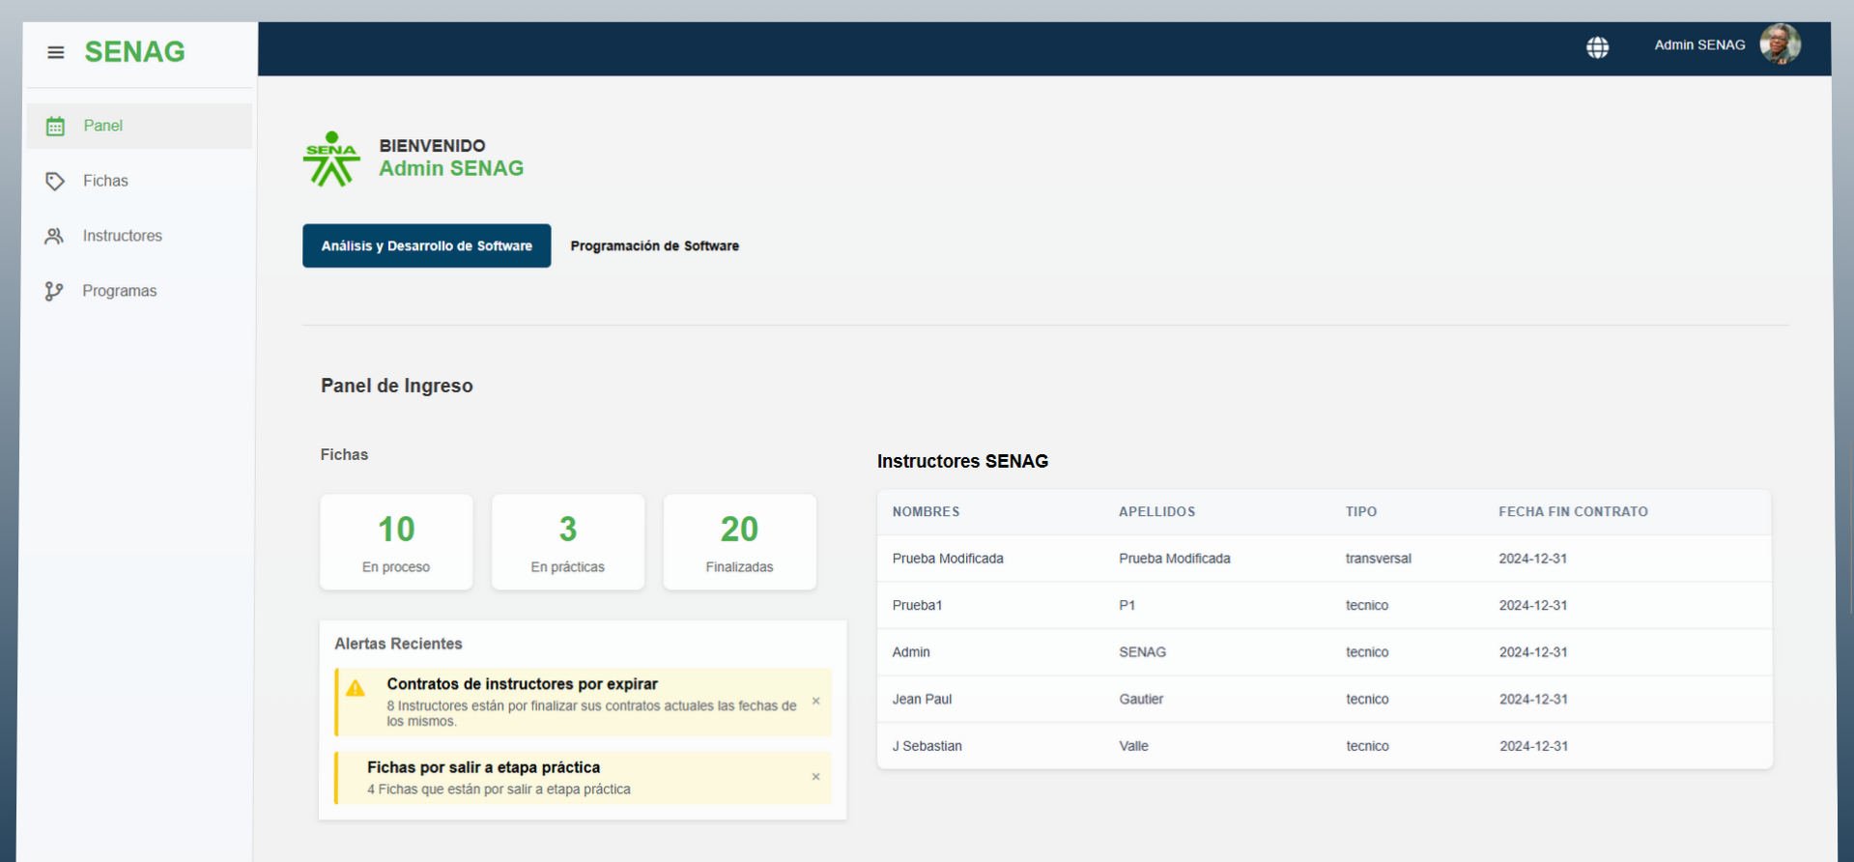Dismiss the instructor contracts expiring alert
The height and width of the screenshot is (862, 1854).
(815, 702)
